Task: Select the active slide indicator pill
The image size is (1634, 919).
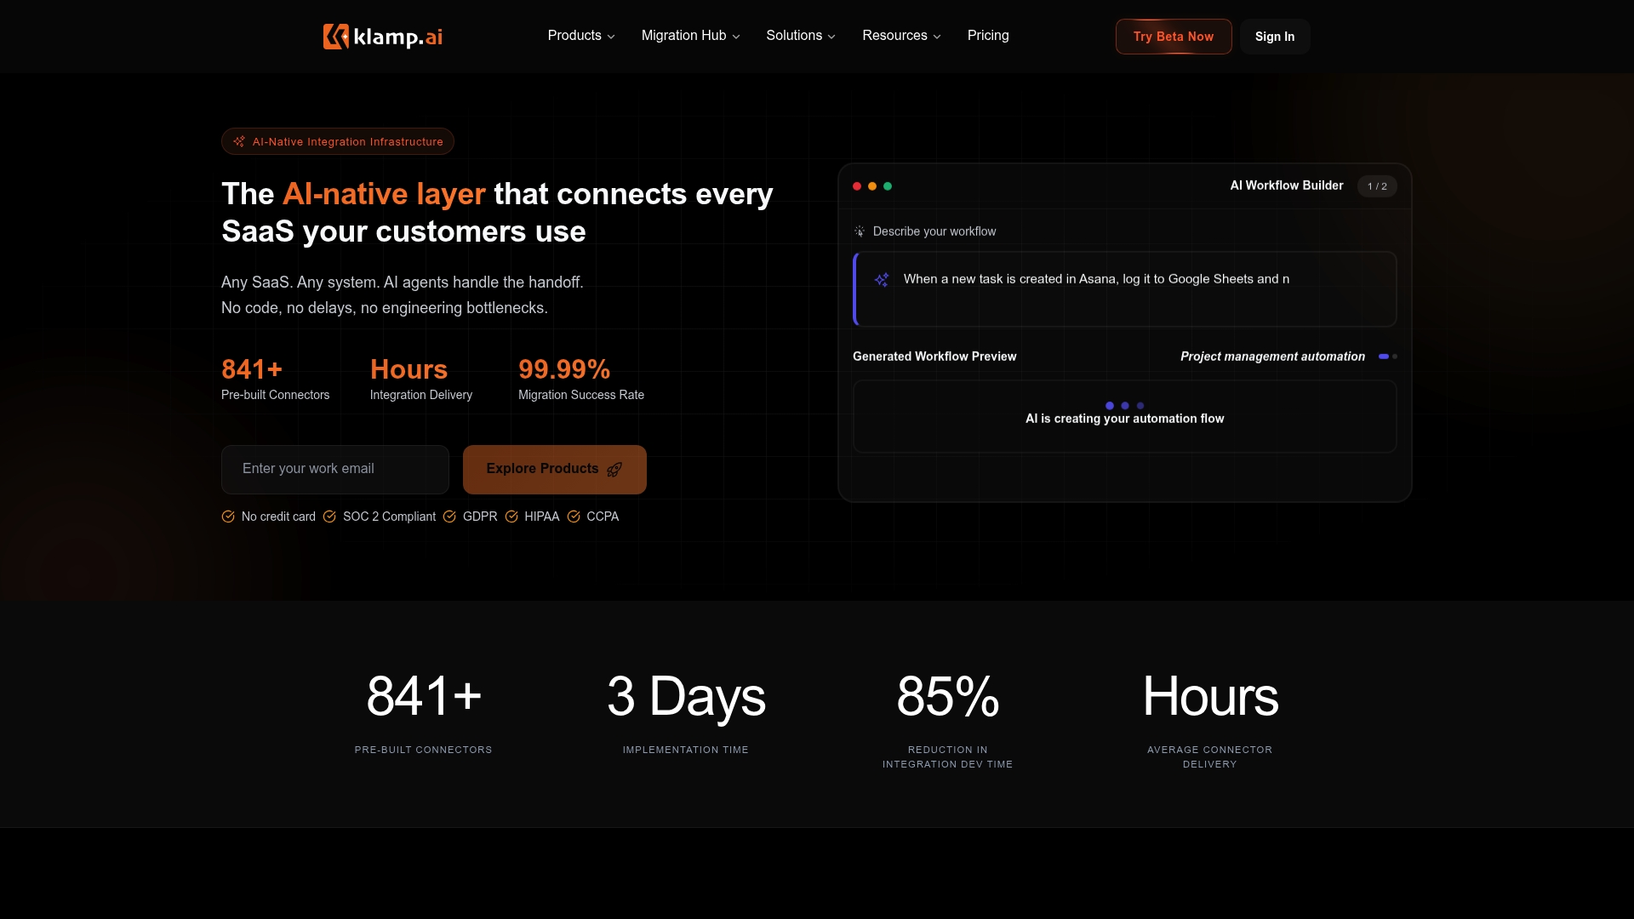Action: tap(1384, 357)
